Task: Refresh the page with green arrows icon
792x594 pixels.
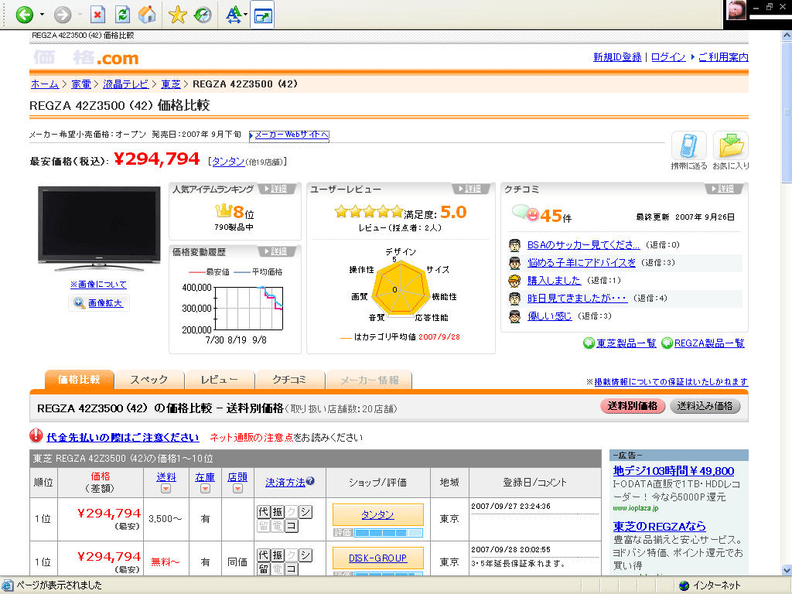Action: (x=122, y=15)
